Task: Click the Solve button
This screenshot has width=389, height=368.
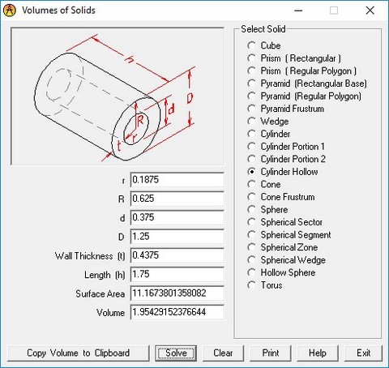Action: [x=176, y=353]
